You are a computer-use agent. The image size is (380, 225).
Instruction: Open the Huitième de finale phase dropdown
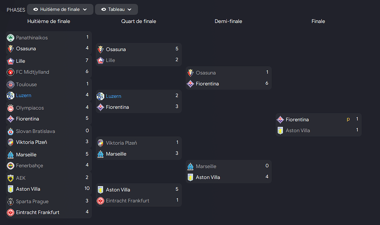[x=60, y=9]
